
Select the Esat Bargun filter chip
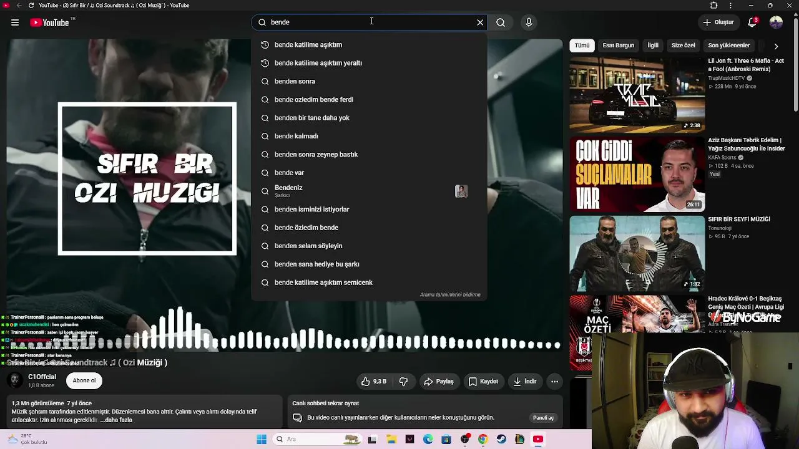point(618,46)
